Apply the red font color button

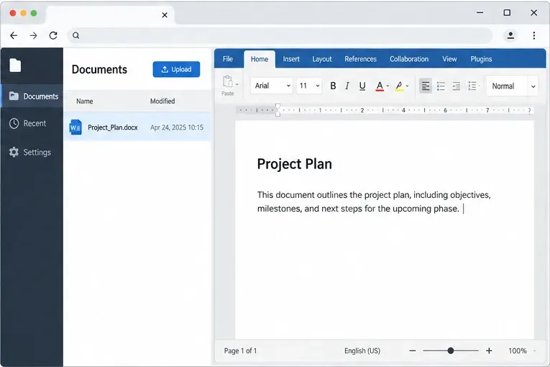(380, 86)
